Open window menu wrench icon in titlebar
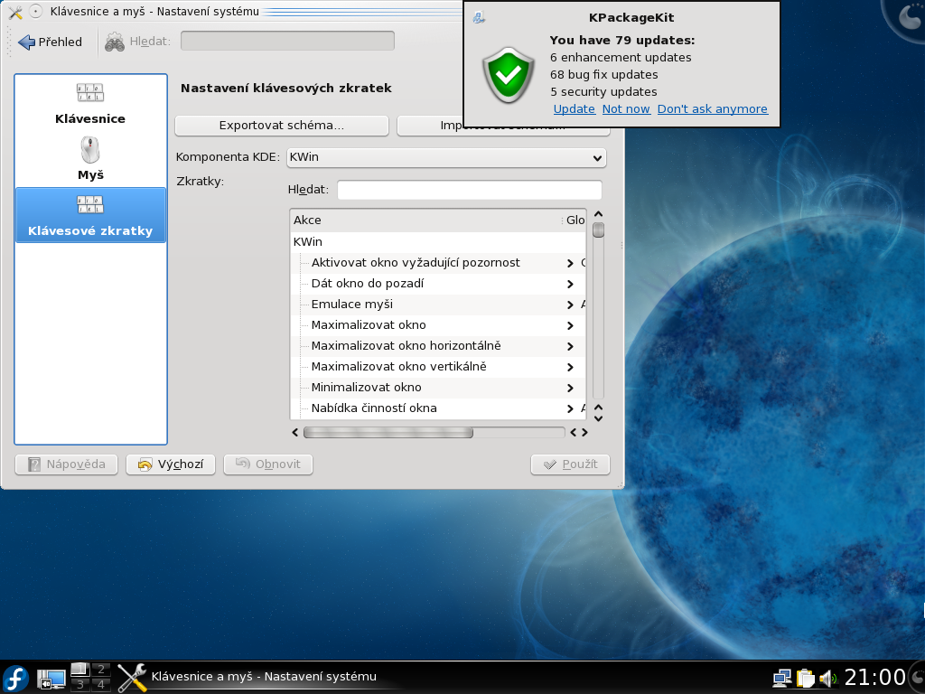 point(15,11)
